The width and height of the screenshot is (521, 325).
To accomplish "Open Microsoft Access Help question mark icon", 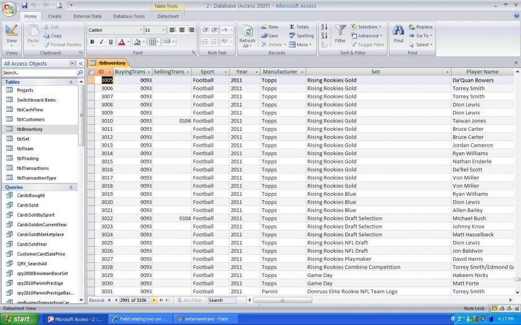I will tap(516, 16).
